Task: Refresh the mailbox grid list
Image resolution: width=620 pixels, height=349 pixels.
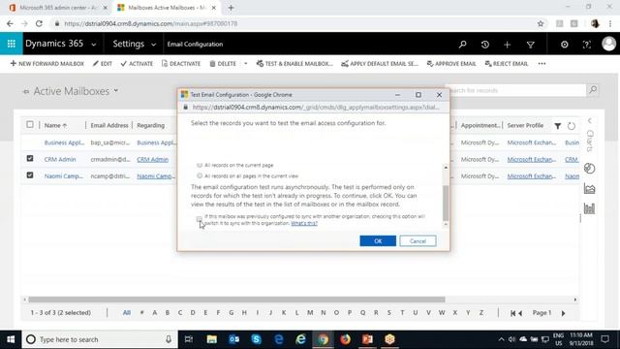Action: [x=572, y=126]
